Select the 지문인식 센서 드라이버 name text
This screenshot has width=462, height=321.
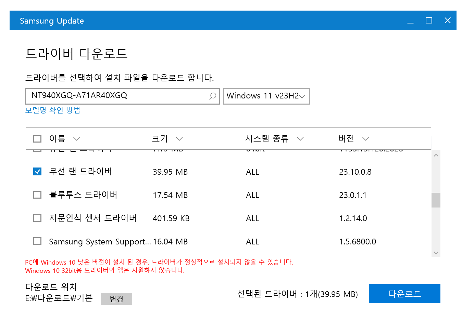click(93, 218)
